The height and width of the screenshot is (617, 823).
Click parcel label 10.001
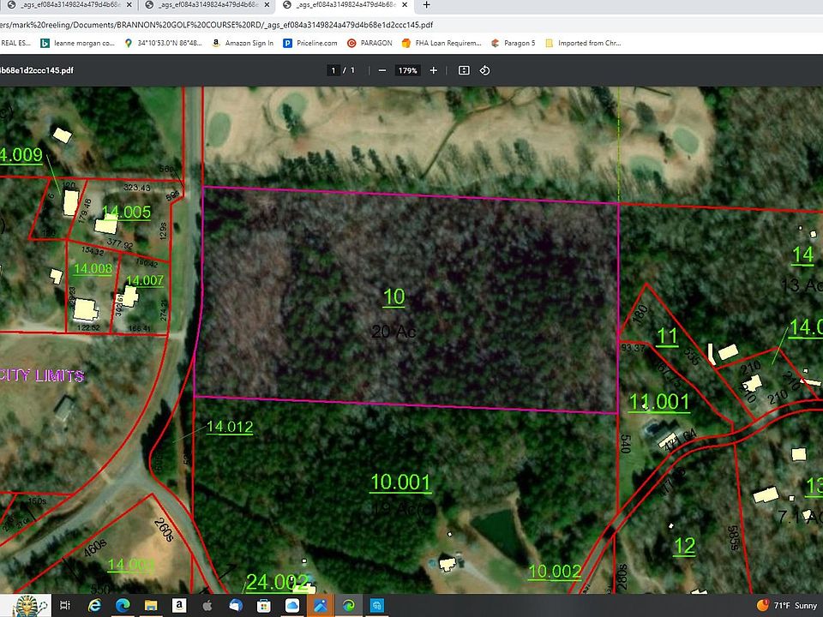point(400,482)
